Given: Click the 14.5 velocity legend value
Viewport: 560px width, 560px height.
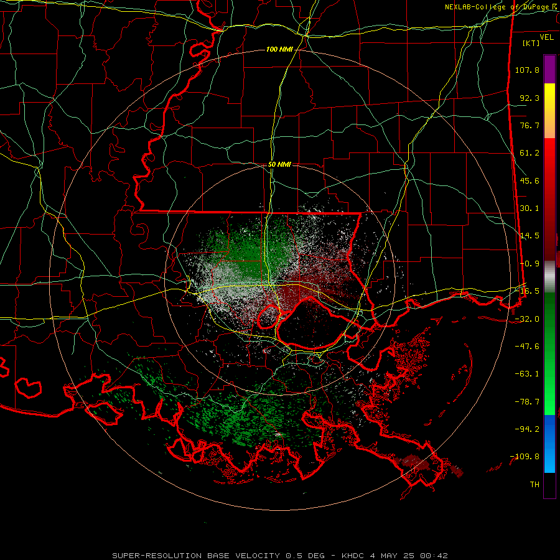Looking at the screenshot, I should pos(530,236).
